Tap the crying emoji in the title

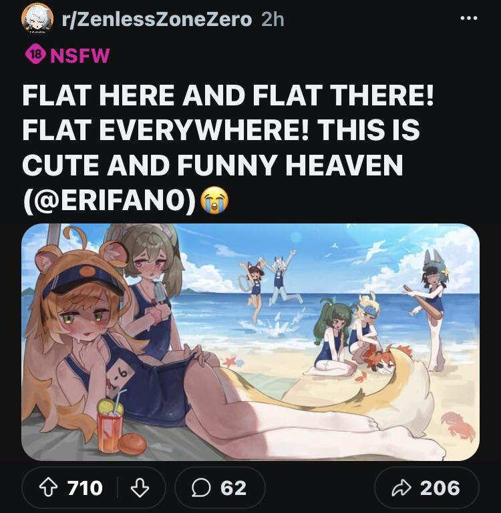tap(214, 200)
